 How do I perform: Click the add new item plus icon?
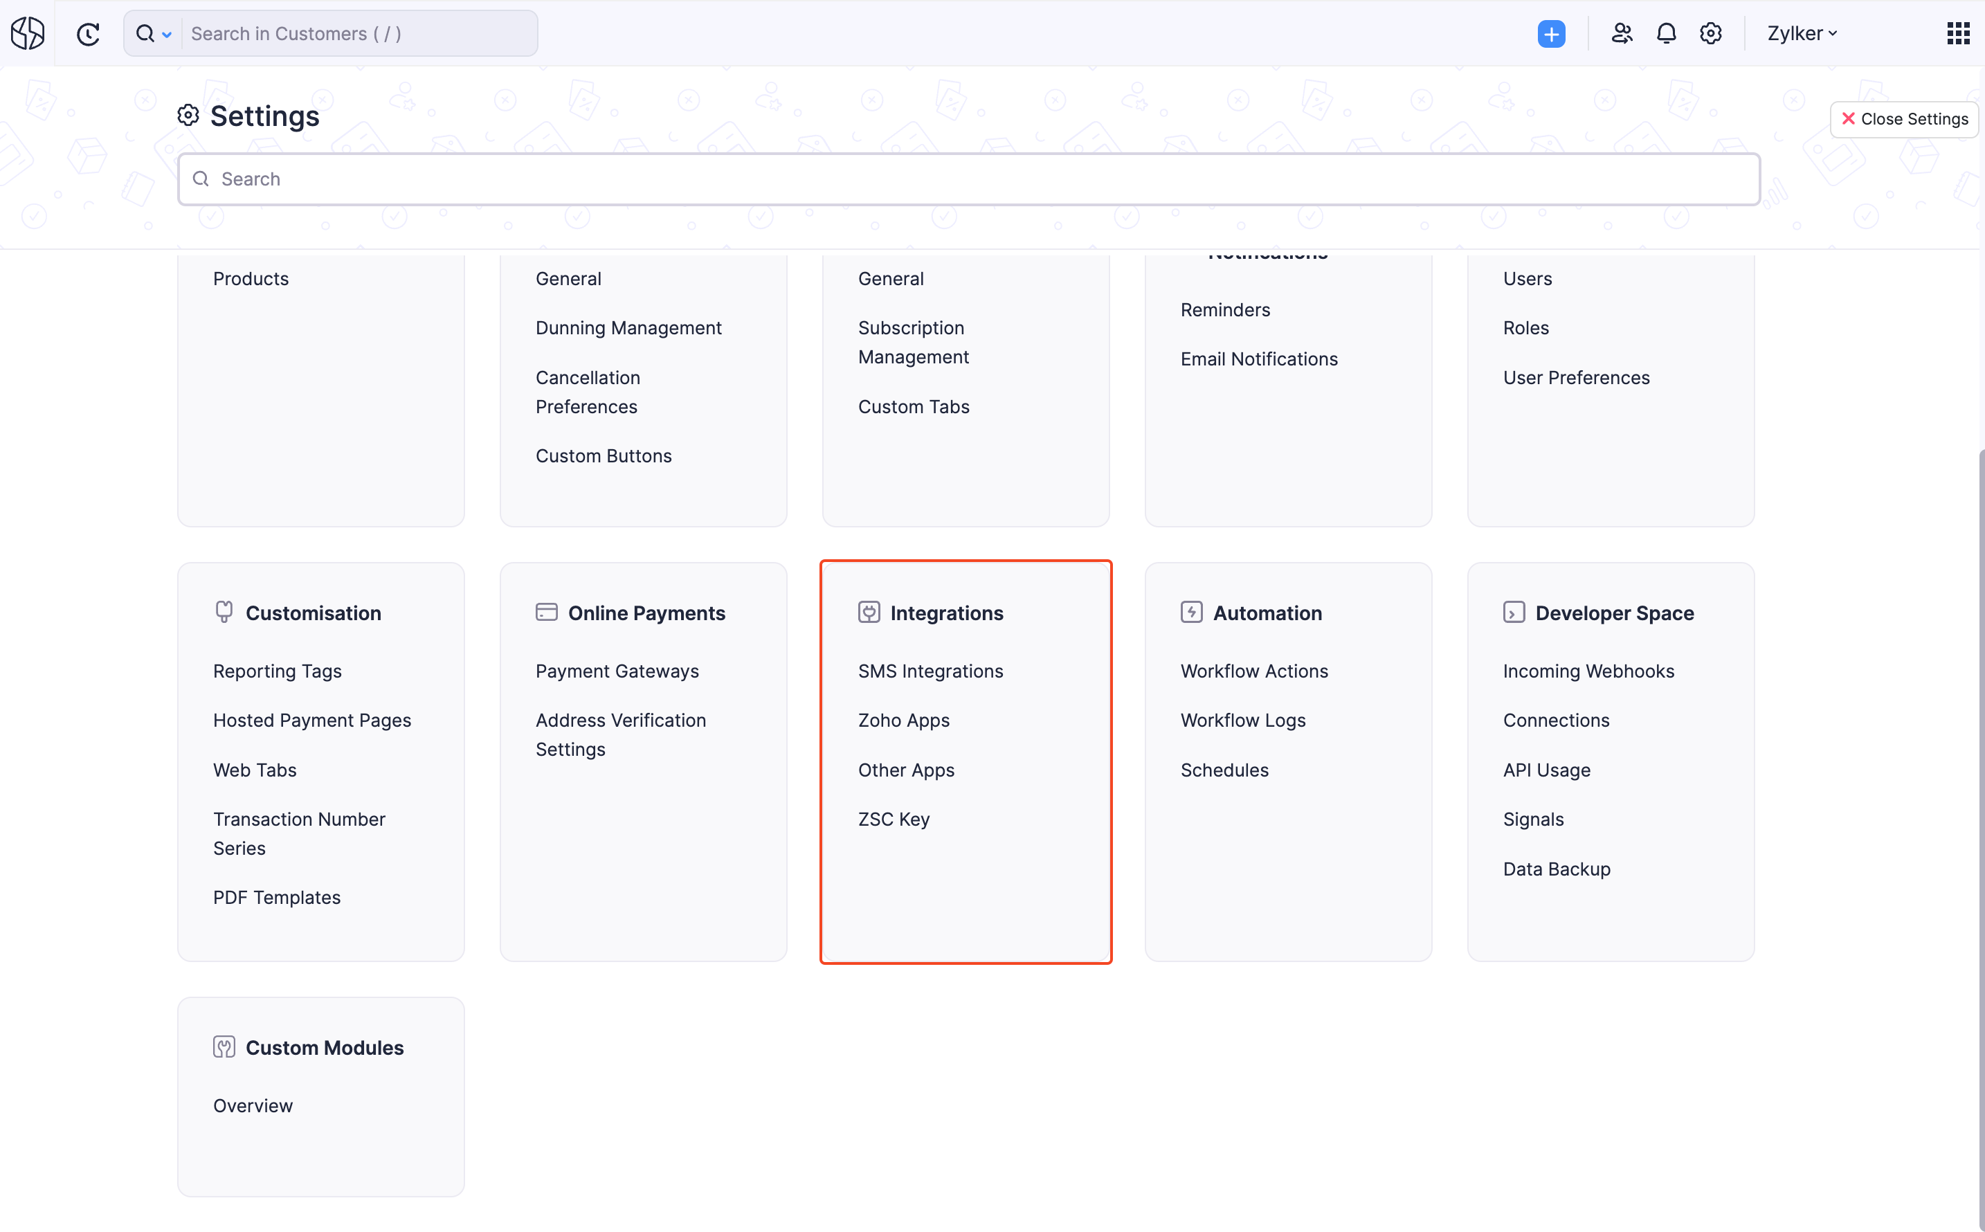1551,33
